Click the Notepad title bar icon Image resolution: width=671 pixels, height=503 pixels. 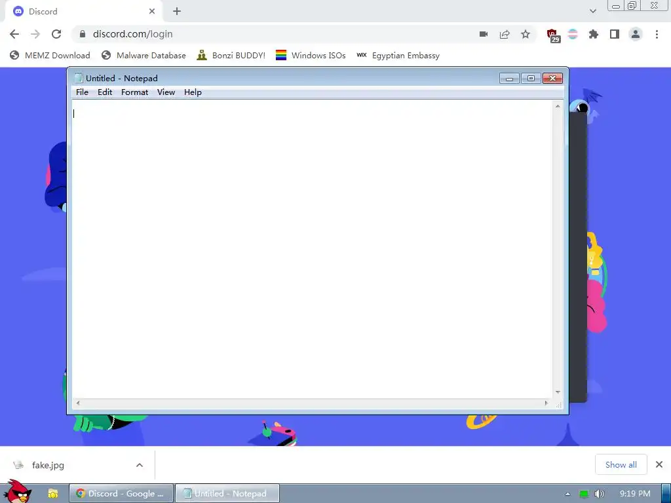79,78
